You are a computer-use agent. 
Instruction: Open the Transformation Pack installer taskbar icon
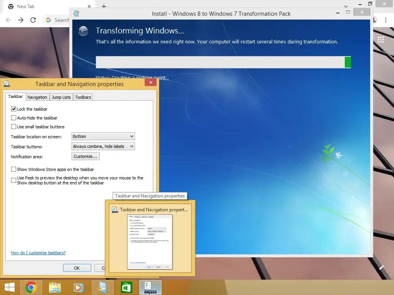102,287
